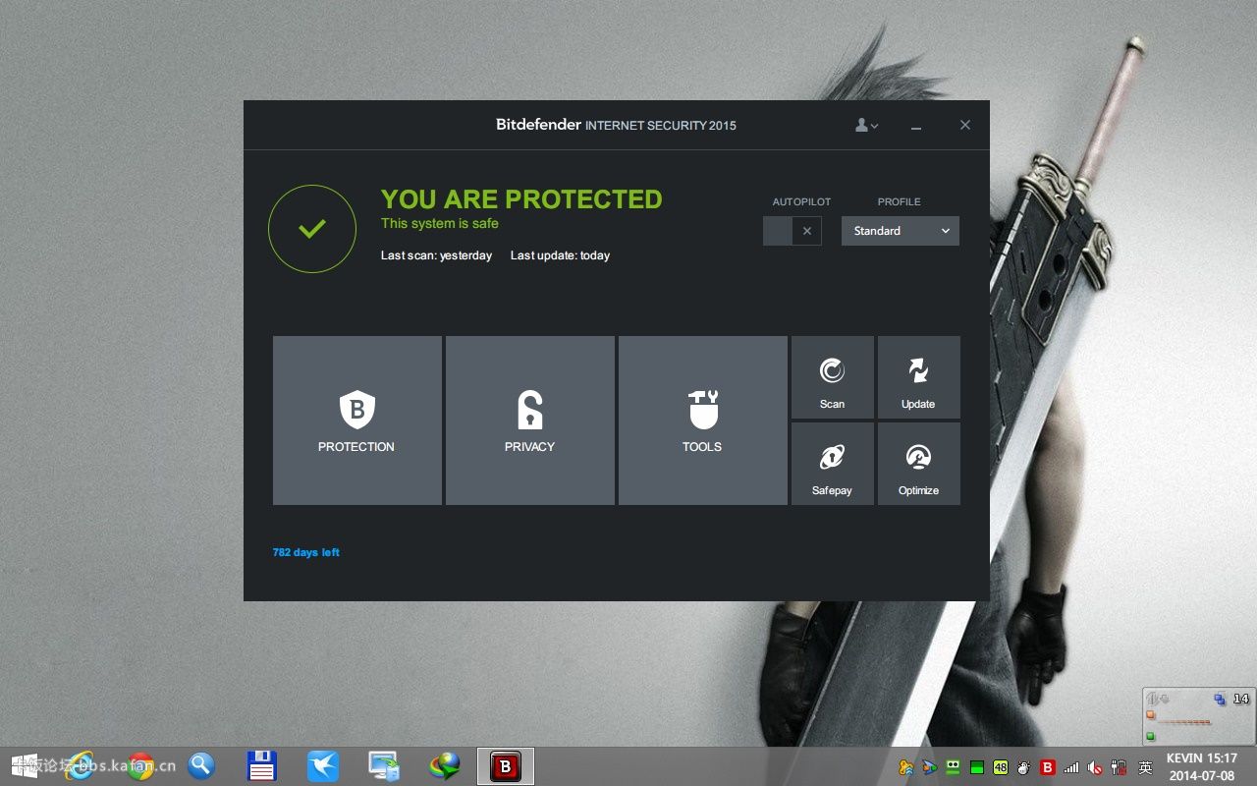Start a Scan from the quick tile
Screen dimensions: 1257x786
click(833, 377)
